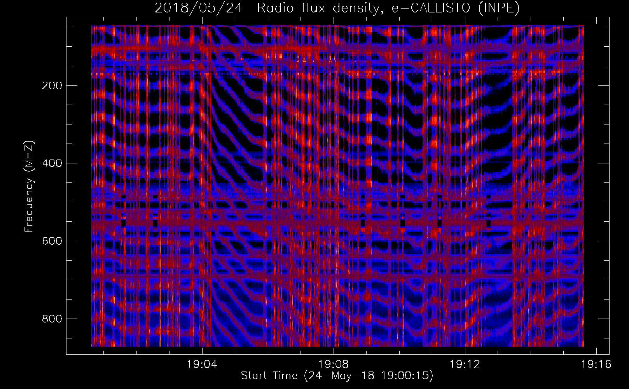
Task: Click the 400 frequency tick label
Action: pos(52,163)
